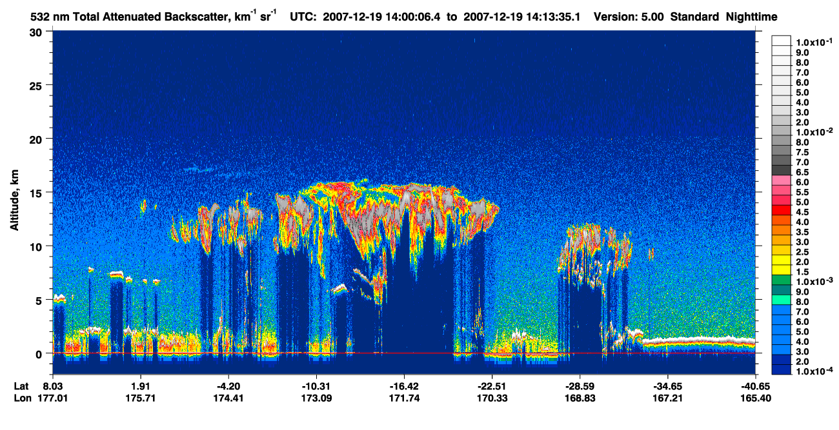Click the latitude value '-34.65'
Image resolution: width=839 pixels, height=430 pixels.
667,386
